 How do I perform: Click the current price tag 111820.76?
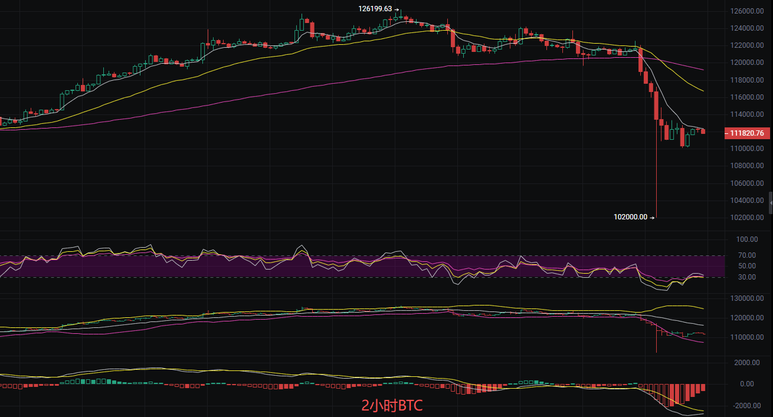tap(746, 133)
